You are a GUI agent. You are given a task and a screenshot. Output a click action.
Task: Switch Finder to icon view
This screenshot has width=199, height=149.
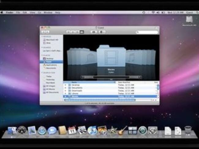(68, 32)
